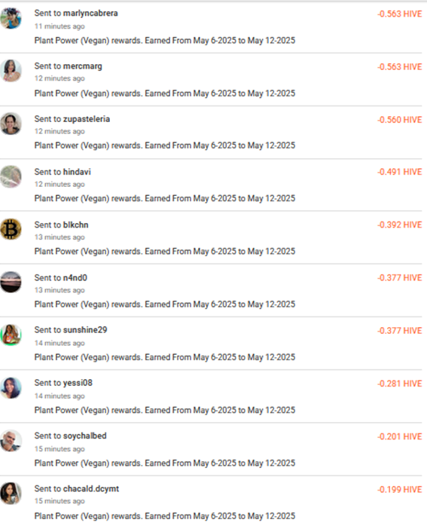Select the blkchn username link
This screenshot has width=427, height=526.
(x=76, y=225)
